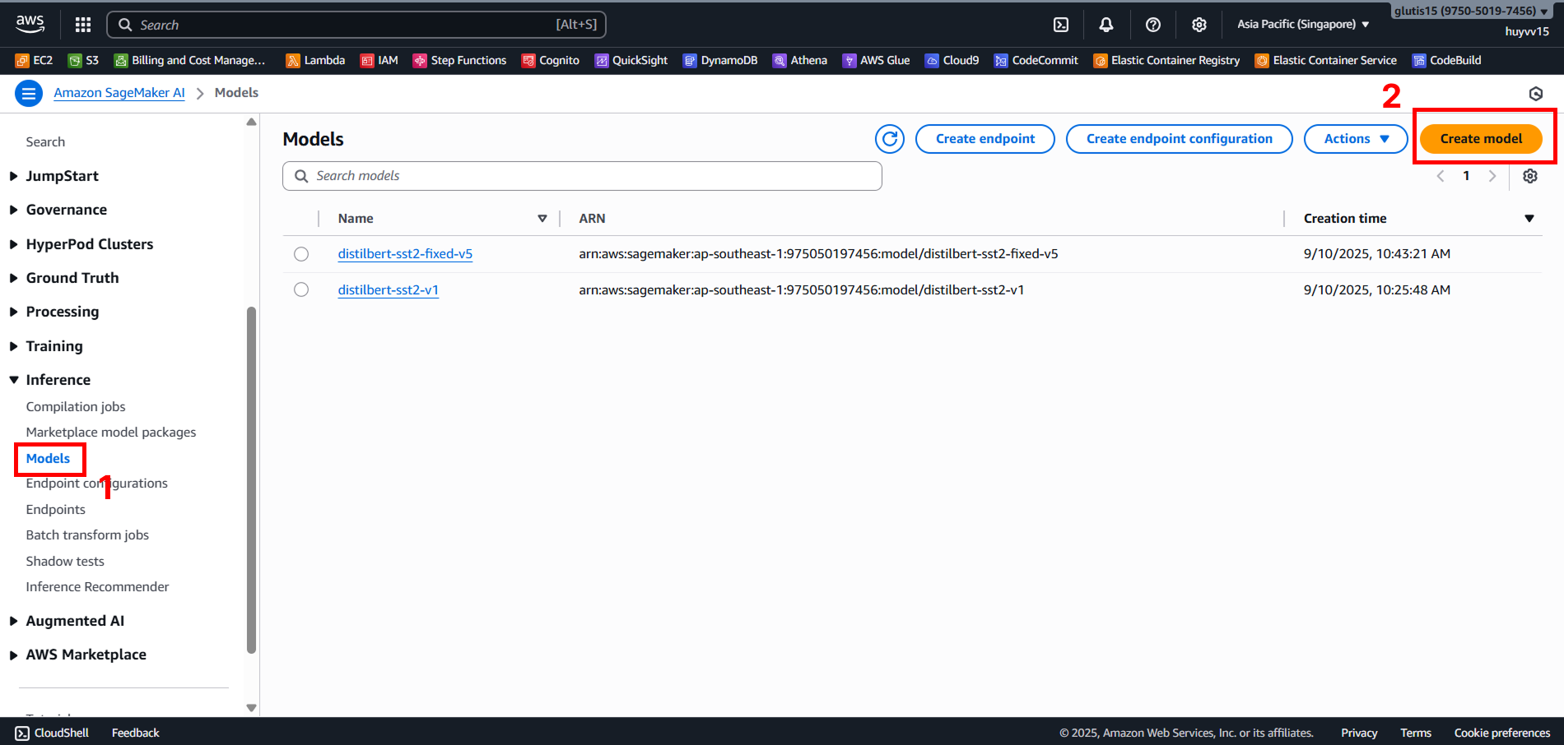This screenshot has width=1564, height=745.
Task: Open the AWS services grid menu
Action: (83, 25)
